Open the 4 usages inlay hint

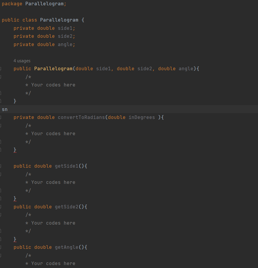[22, 61]
